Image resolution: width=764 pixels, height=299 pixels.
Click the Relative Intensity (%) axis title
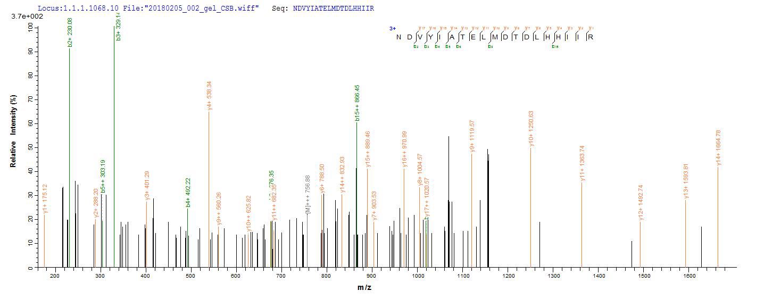tap(13, 131)
